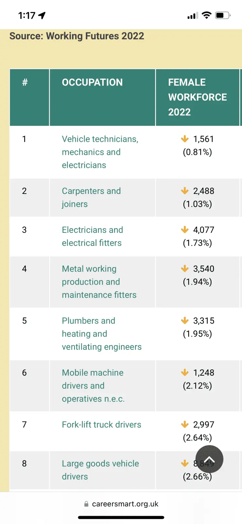This screenshot has width=242, height=524.
Task: Click the orange arrow next to 2,488
Action: coord(185,191)
